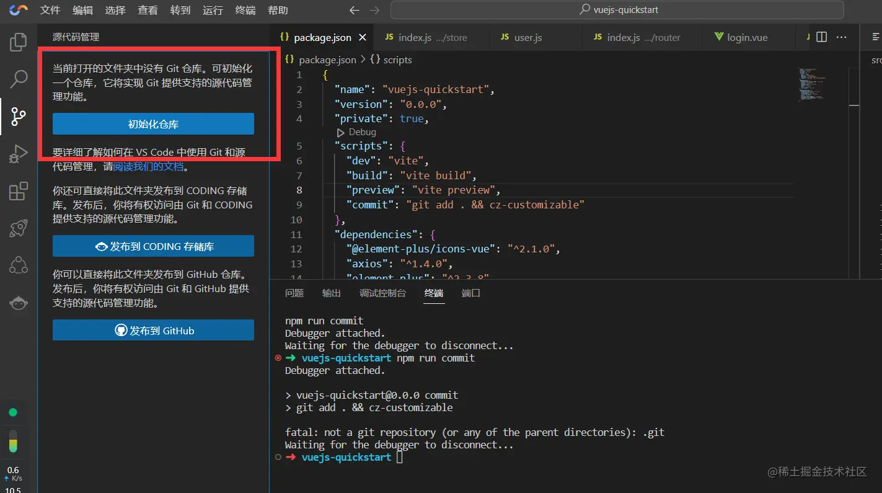Viewport: 882px width, 493px height.
Task: Click the green status dot in activity bar
Action: click(12, 412)
